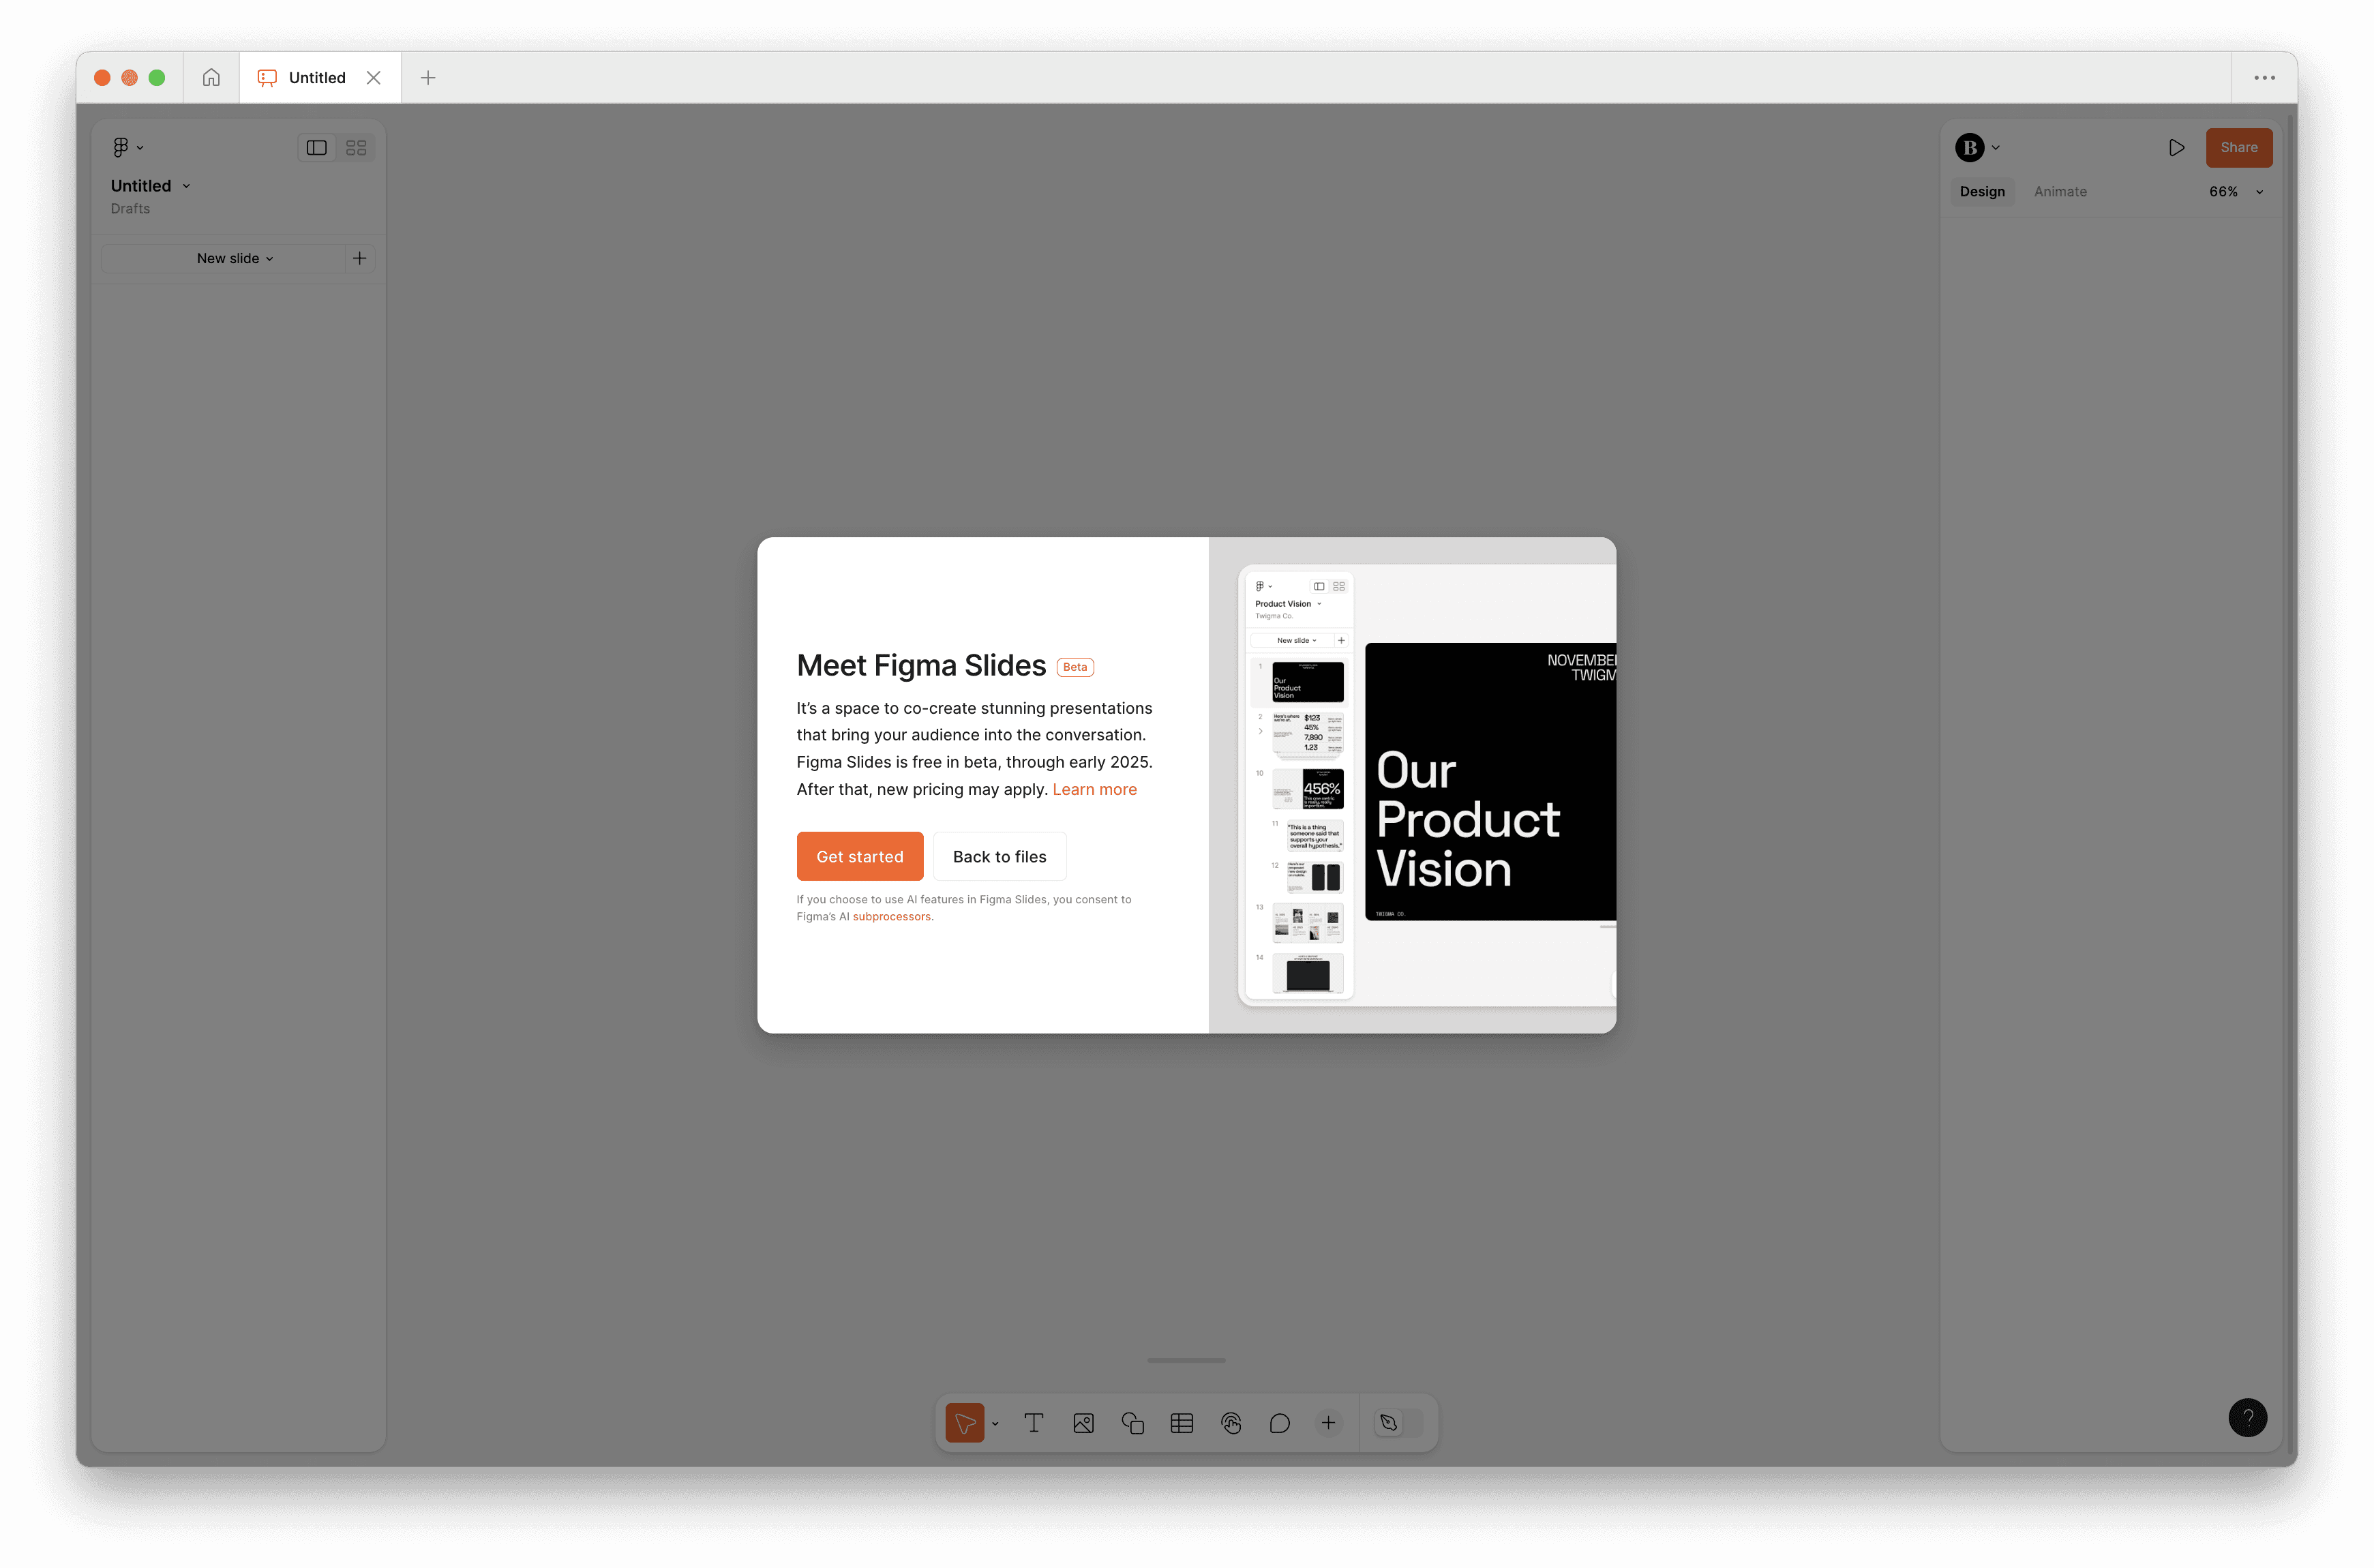The width and height of the screenshot is (2374, 1568).
Task: Click the Get started button
Action: [859, 856]
